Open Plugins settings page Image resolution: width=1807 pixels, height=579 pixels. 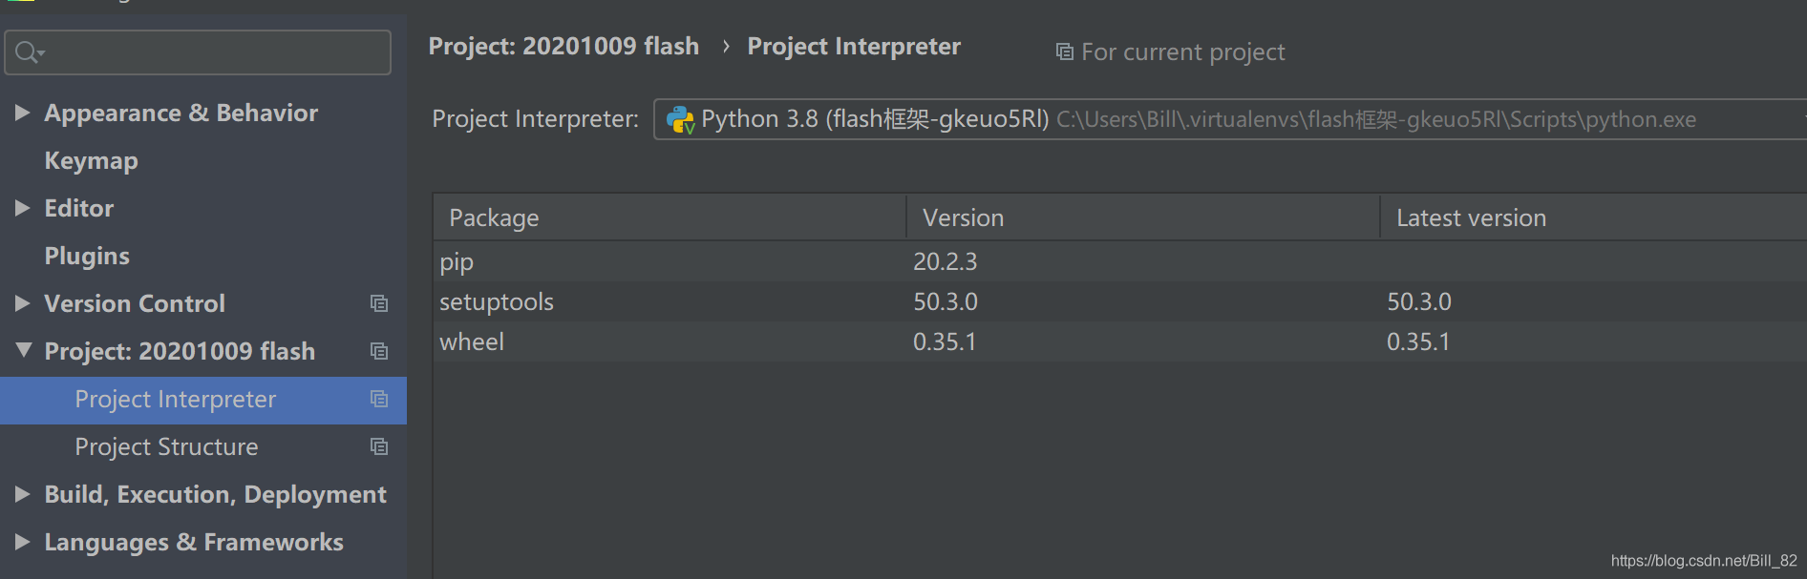coord(87,257)
